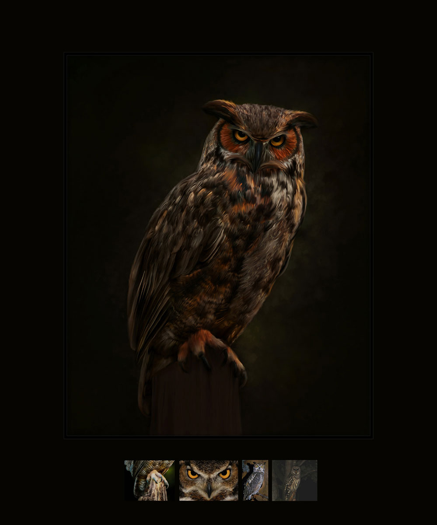Click the owl's right ear tuft
Image resolution: width=437 pixels, height=525 pixels.
click(x=303, y=119)
